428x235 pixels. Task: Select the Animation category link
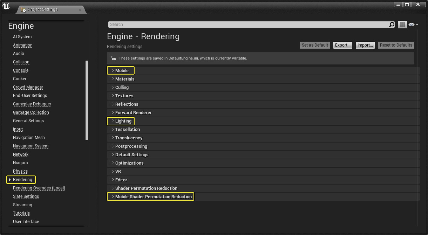[22, 45]
